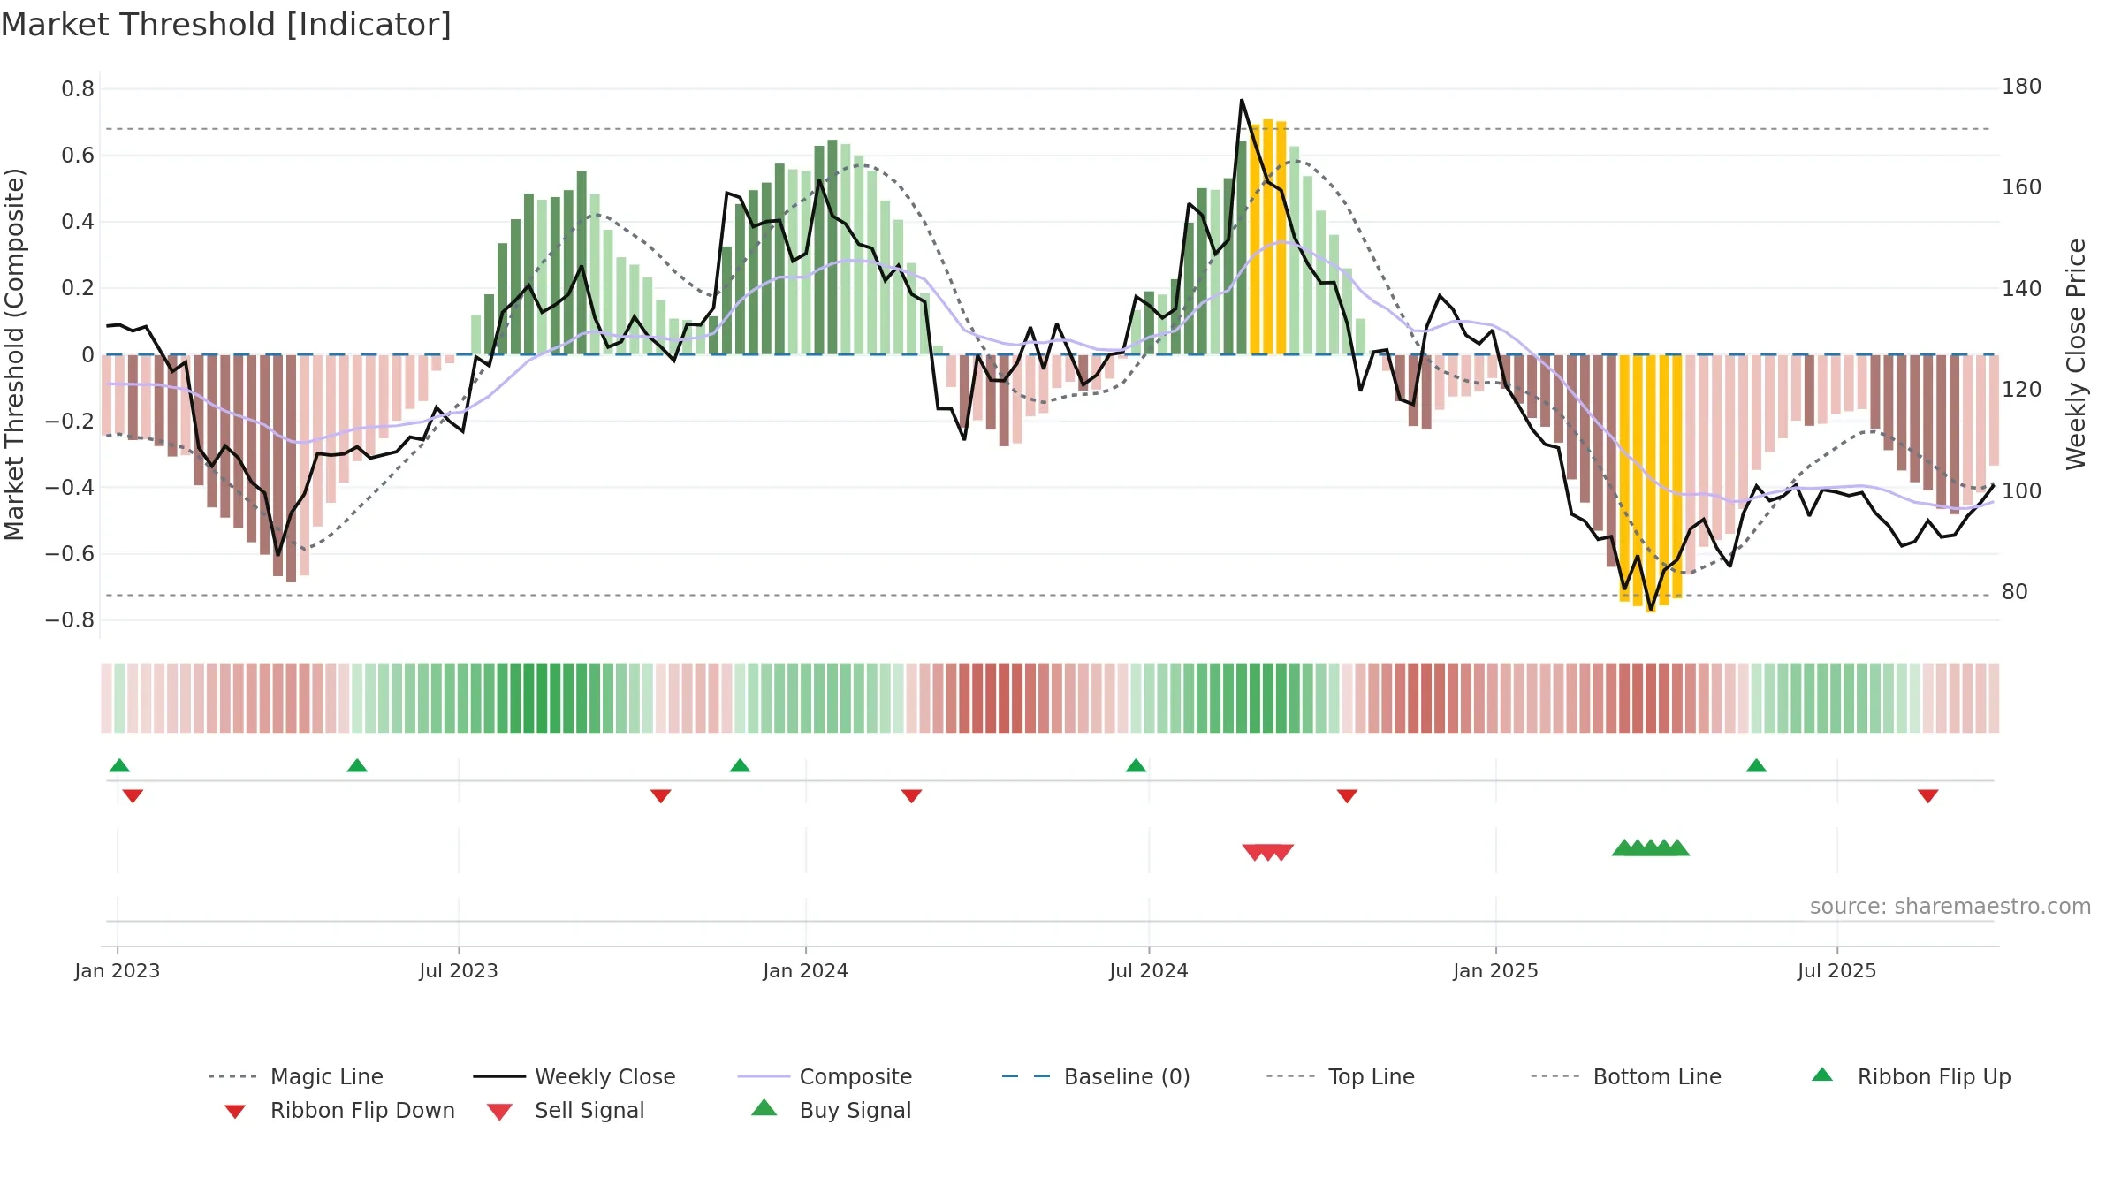Click the Buy Signal legend triangle icon
Image resolution: width=2121 pixels, height=1193 pixels.
pyautogui.click(x=764, y=1107)
